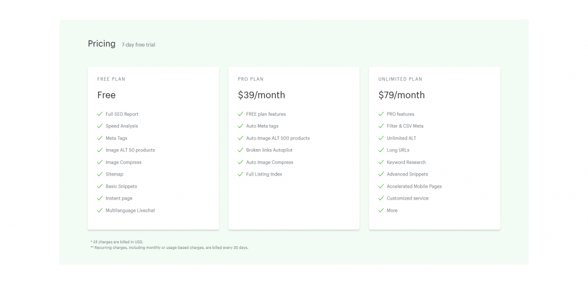The width and height of the screenshot is (588, 284).
Task: Click the checkmark next to Full Listing Index
Action: click(241, 174)
